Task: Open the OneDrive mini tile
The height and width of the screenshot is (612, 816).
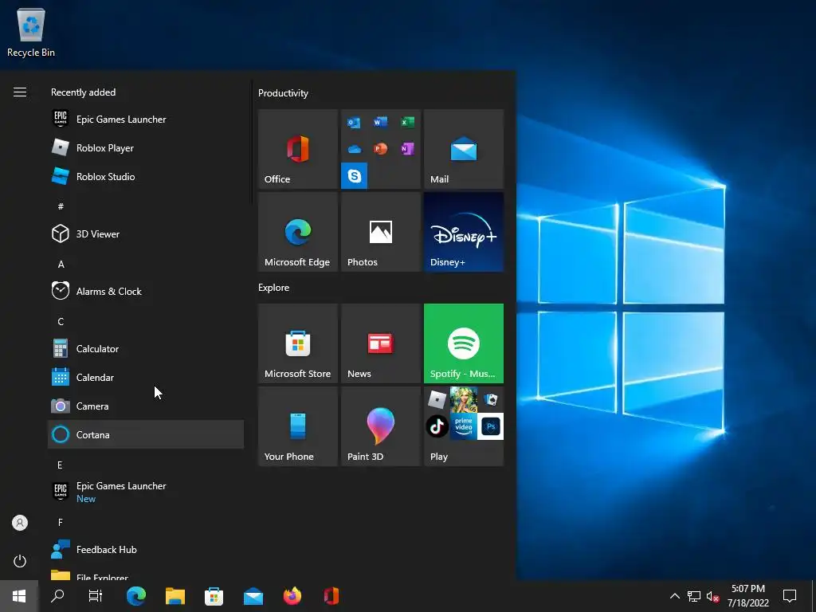Action: coord(355,149)
